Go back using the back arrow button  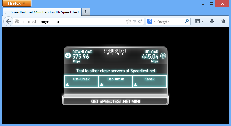[x=8, y=22]
